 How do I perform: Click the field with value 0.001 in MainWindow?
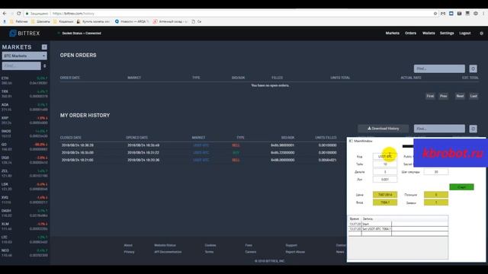click(385, 180)
